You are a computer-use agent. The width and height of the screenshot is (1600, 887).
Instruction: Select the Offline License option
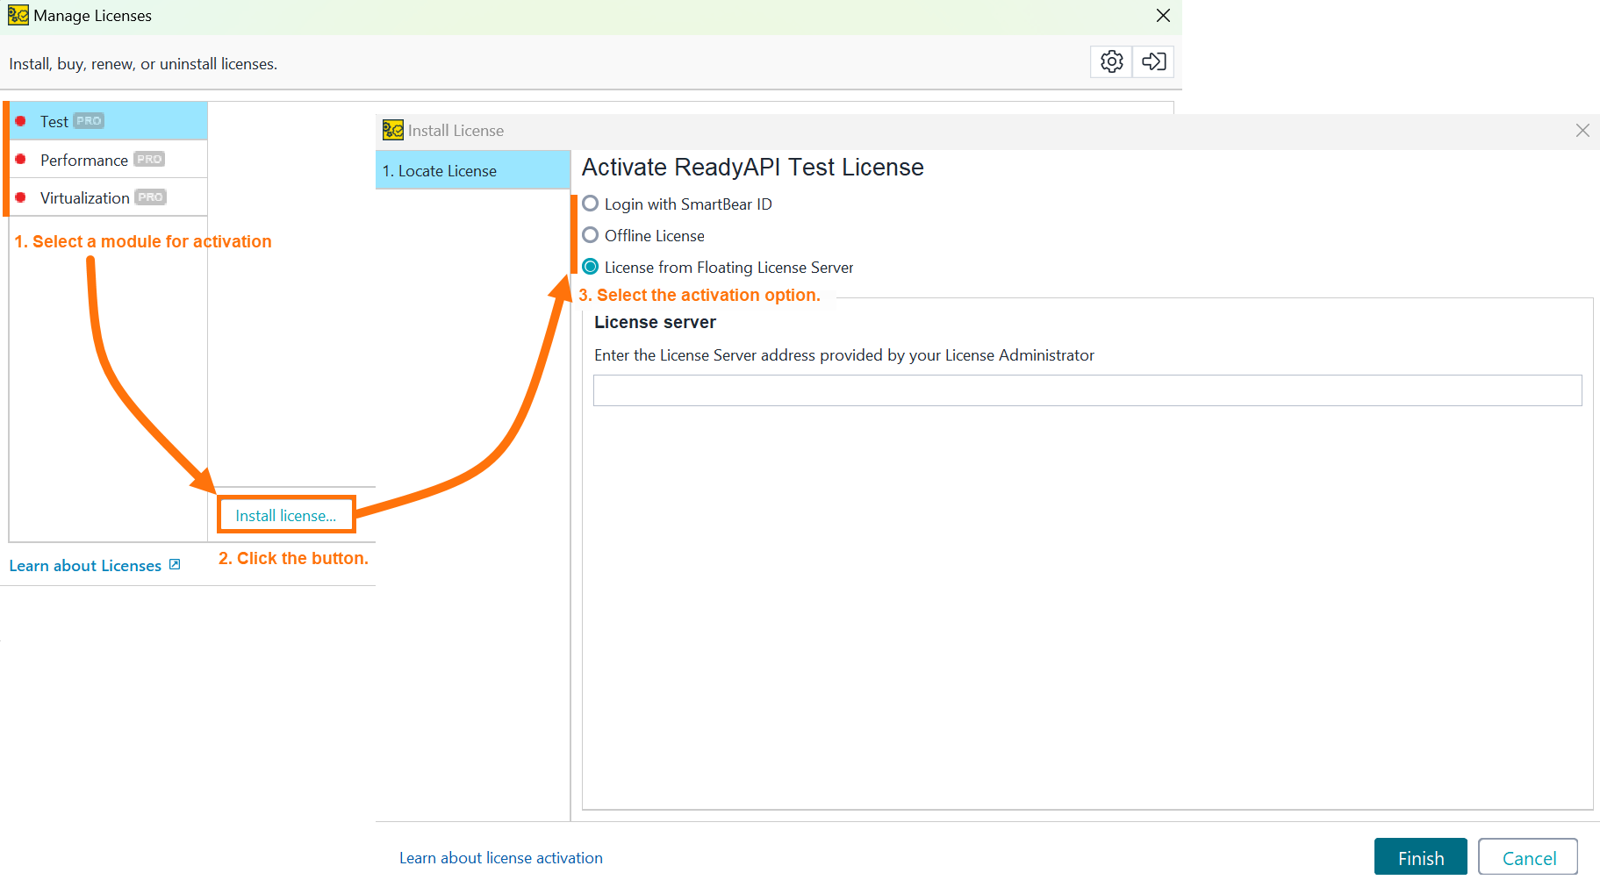(x=589, y=235)
